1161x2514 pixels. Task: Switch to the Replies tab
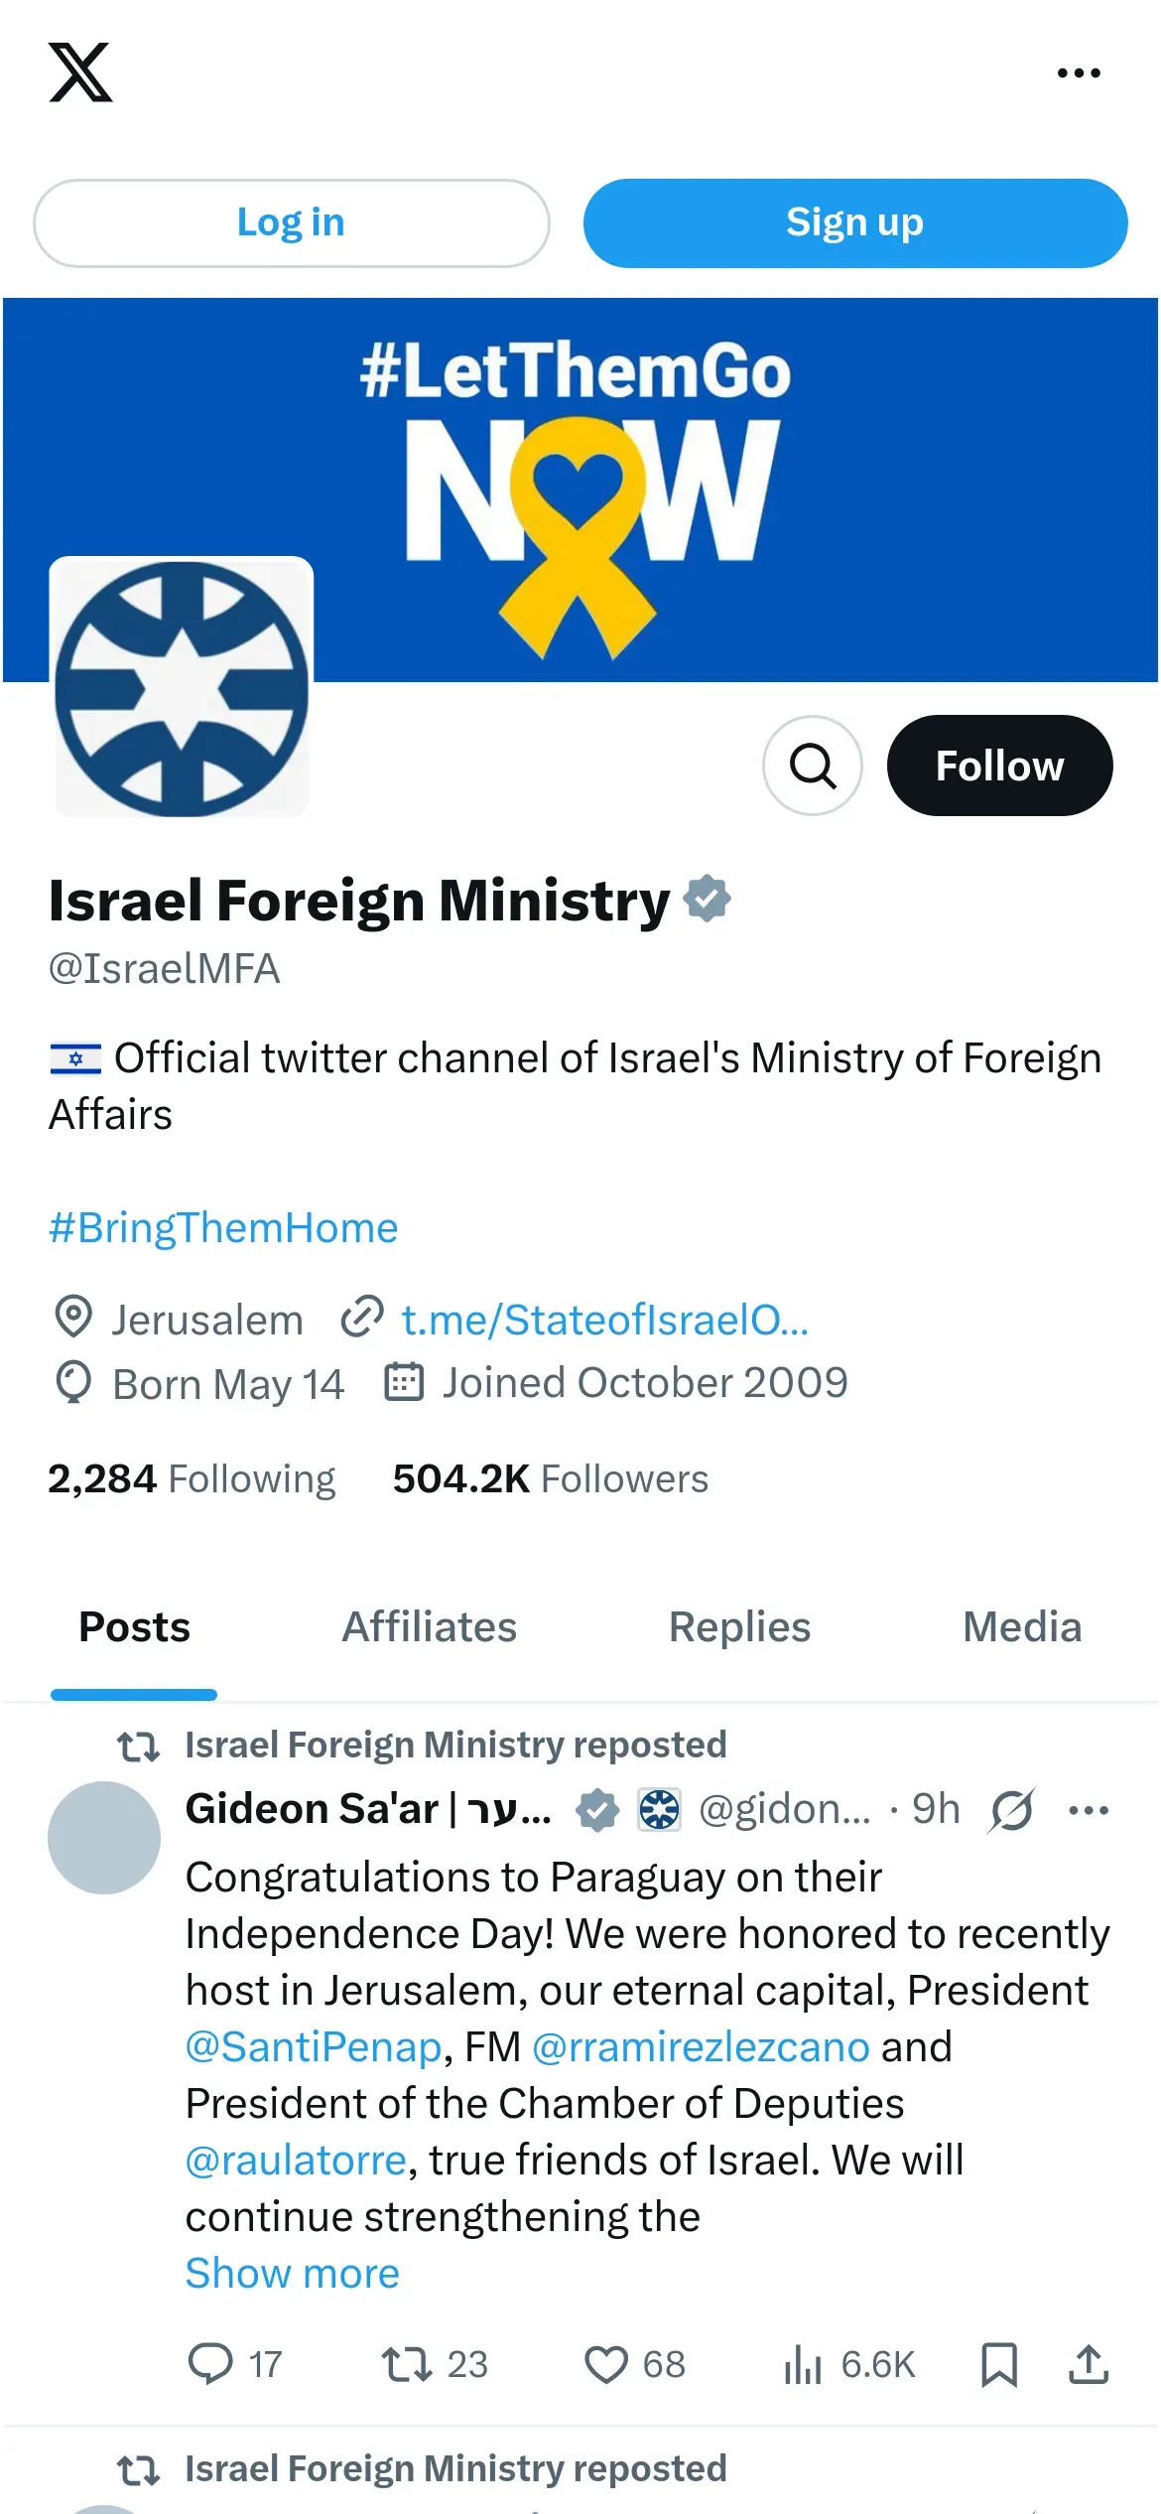pyautogui.click(x=739, y=1627)
